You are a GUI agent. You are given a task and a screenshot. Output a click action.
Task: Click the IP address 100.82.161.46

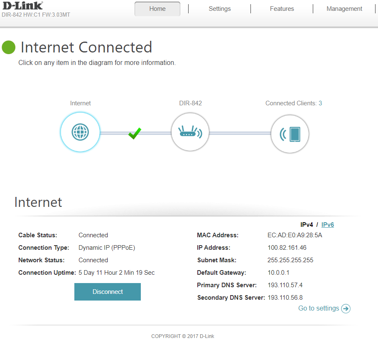click(287, 248)
